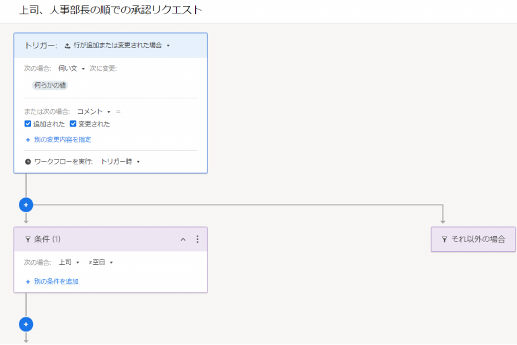The height and width of the screenshot is (345, 517).
Task: Open the three-dot menu on 条件 block
Action: (x=197, y=239)
